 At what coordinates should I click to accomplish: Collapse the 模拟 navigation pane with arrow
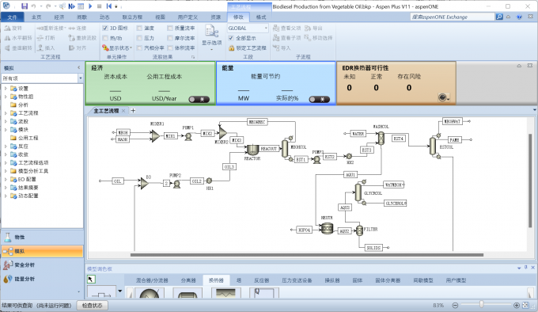click(x=79, y=68)
